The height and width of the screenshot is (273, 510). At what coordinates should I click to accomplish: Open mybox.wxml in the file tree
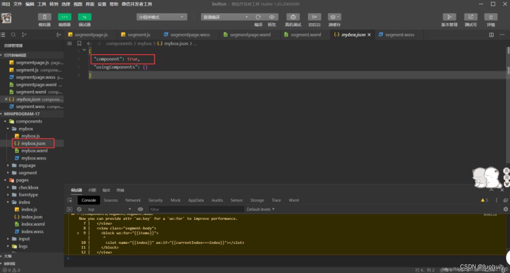click(x=34, y=151)
